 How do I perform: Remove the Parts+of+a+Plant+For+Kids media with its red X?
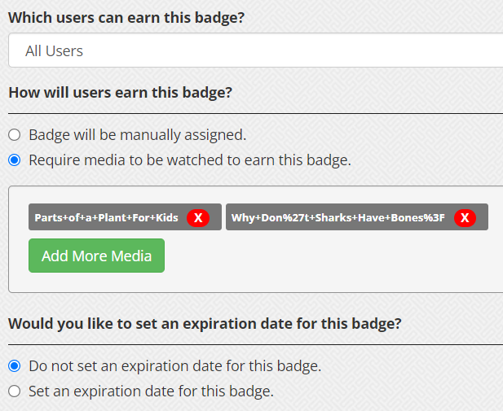pyautogui.click(x=198, y=218)
